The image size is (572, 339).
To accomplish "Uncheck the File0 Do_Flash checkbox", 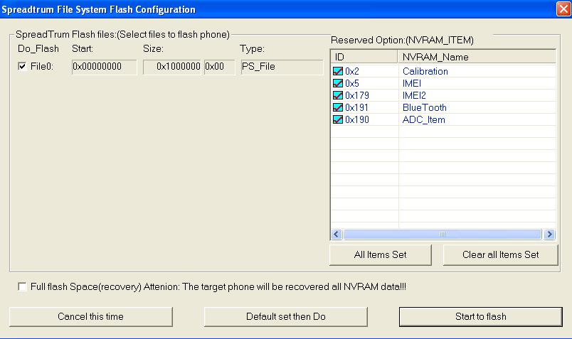I will (x=22, y=67).
